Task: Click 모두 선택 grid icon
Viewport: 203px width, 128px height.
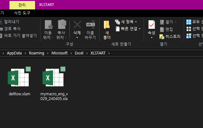Action: [188, 22]
